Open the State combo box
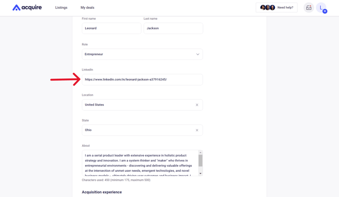 (x=142, y=130)
